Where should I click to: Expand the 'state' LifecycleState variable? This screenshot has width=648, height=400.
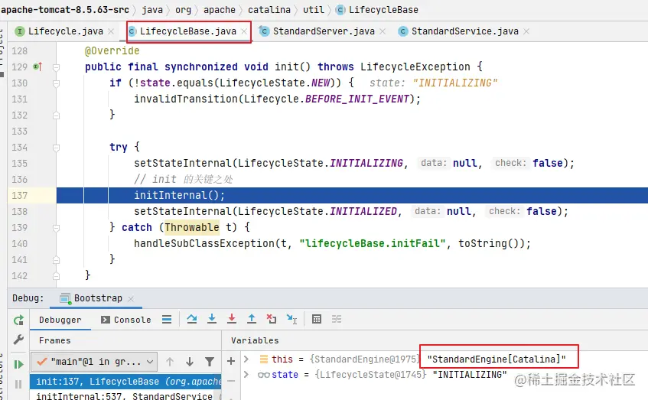(246, 375)
